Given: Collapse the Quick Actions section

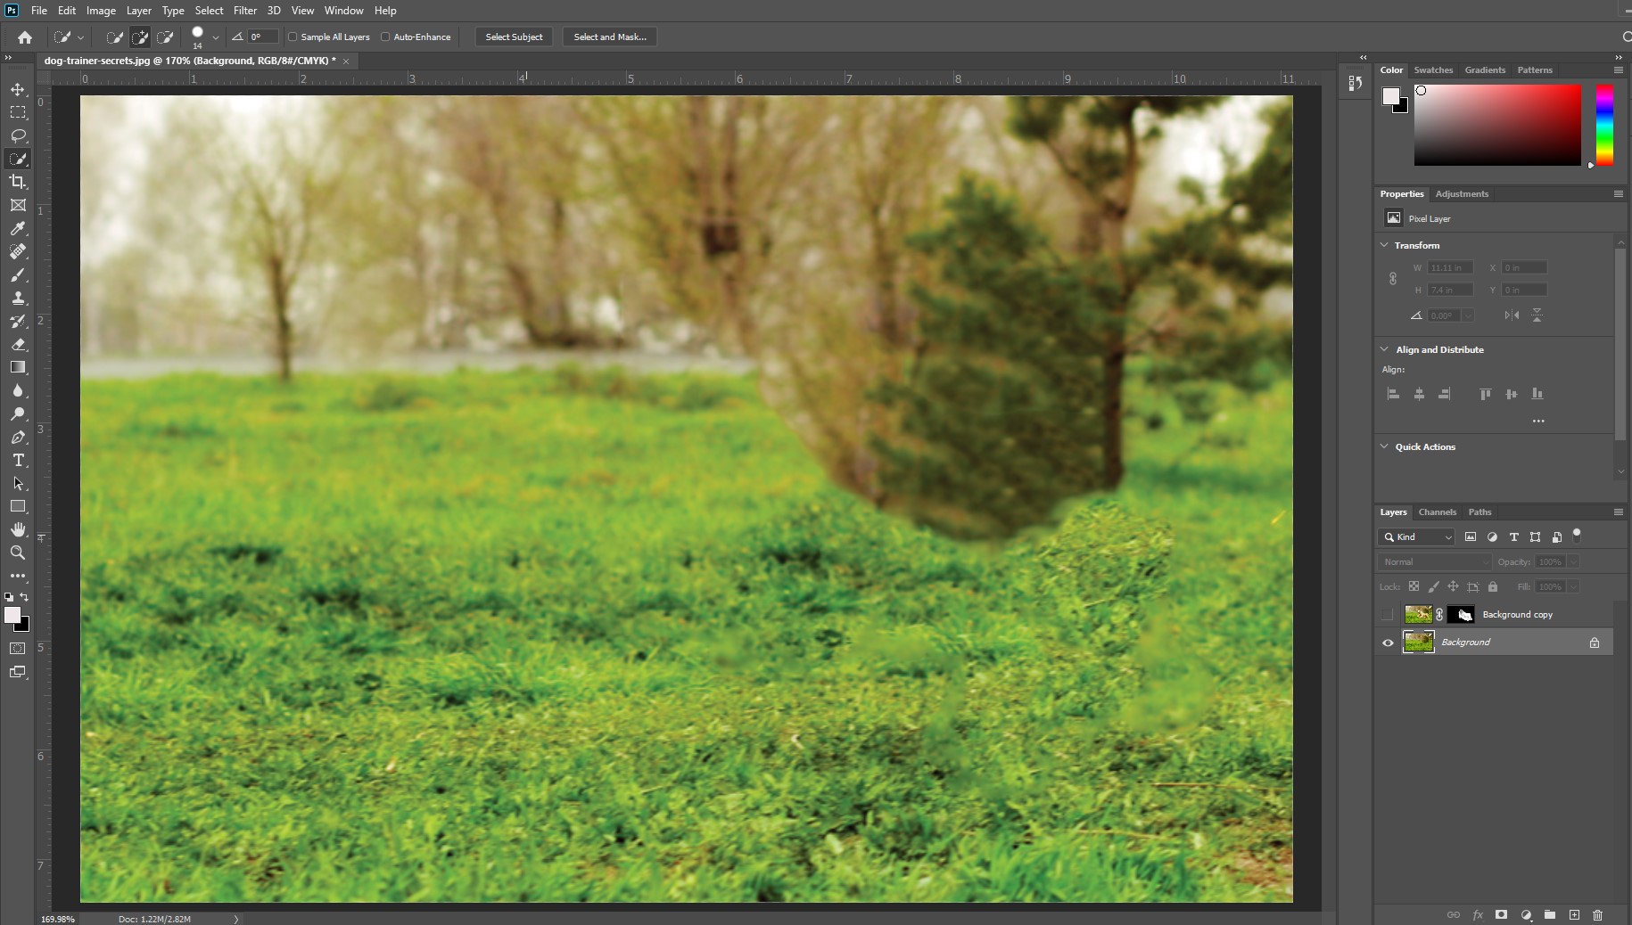Looking at the screenshot, I should 1384,446.
